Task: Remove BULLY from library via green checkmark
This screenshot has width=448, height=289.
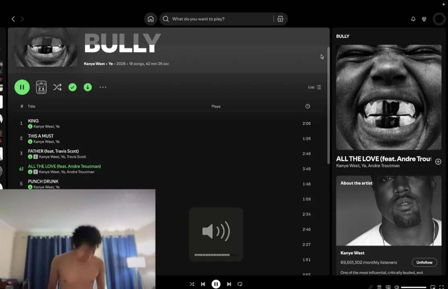Action: [73, 87]
